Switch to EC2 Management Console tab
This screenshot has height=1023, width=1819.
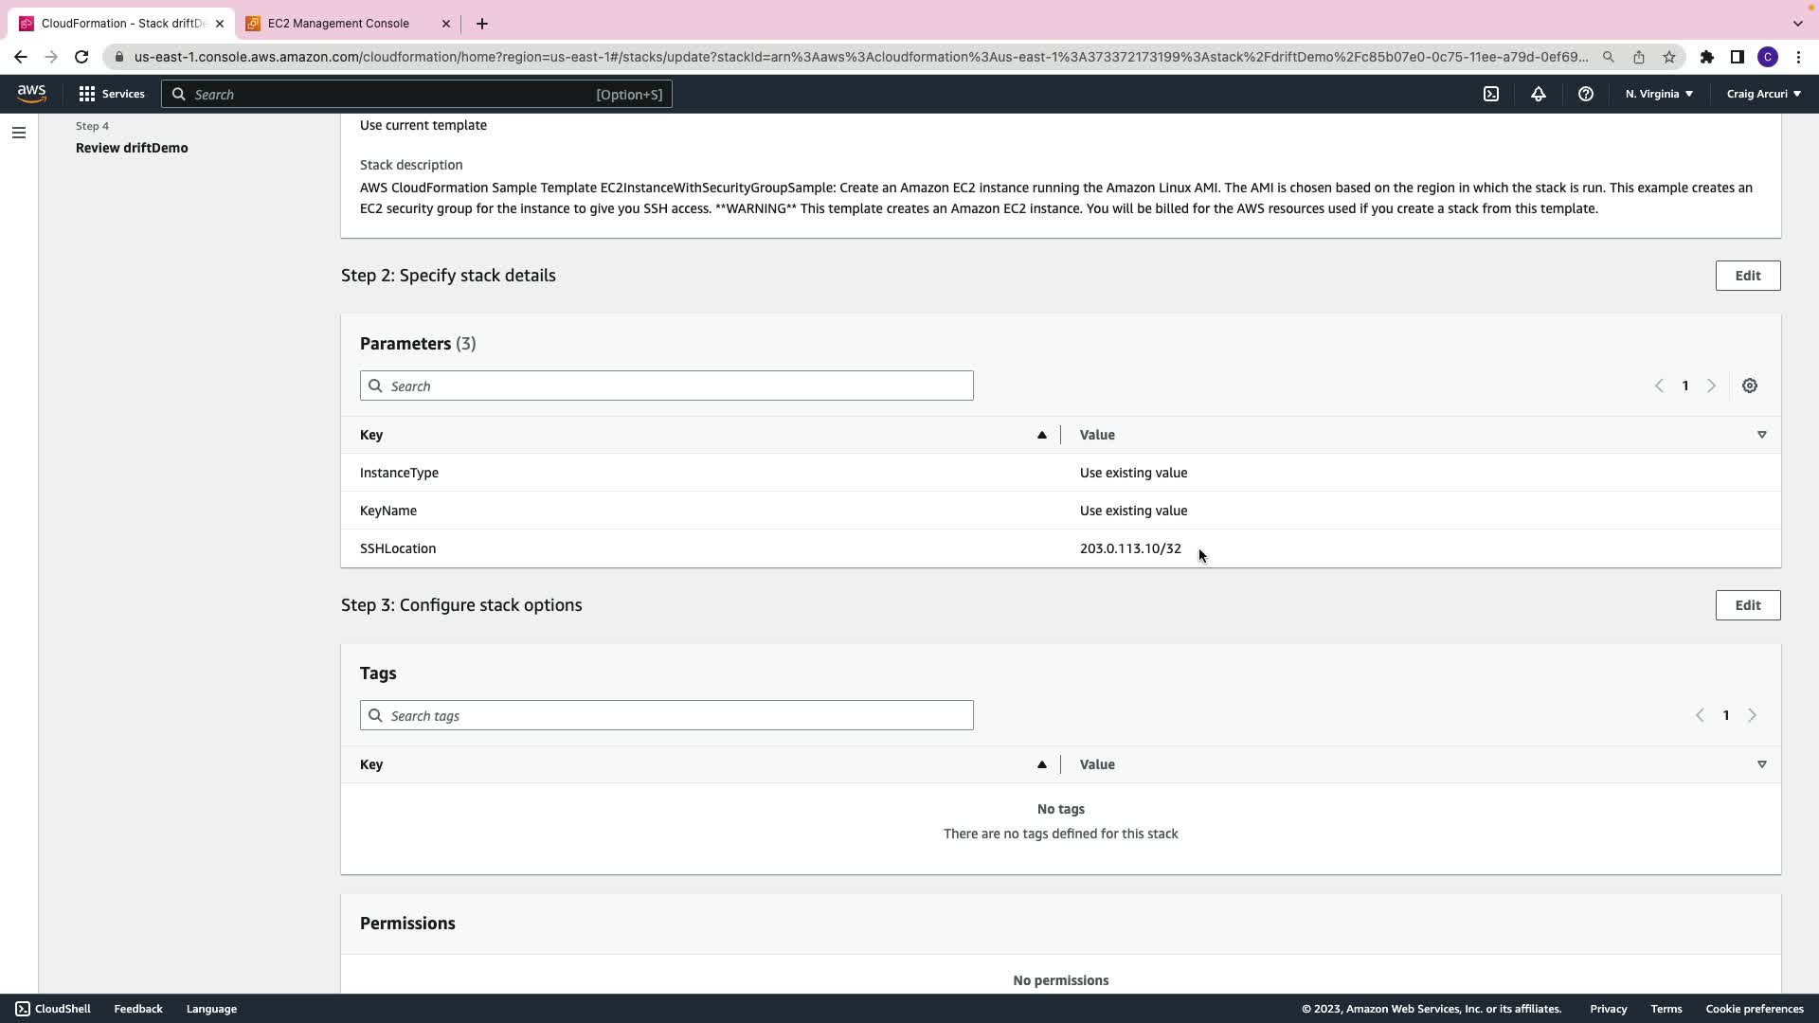[338, 24]
